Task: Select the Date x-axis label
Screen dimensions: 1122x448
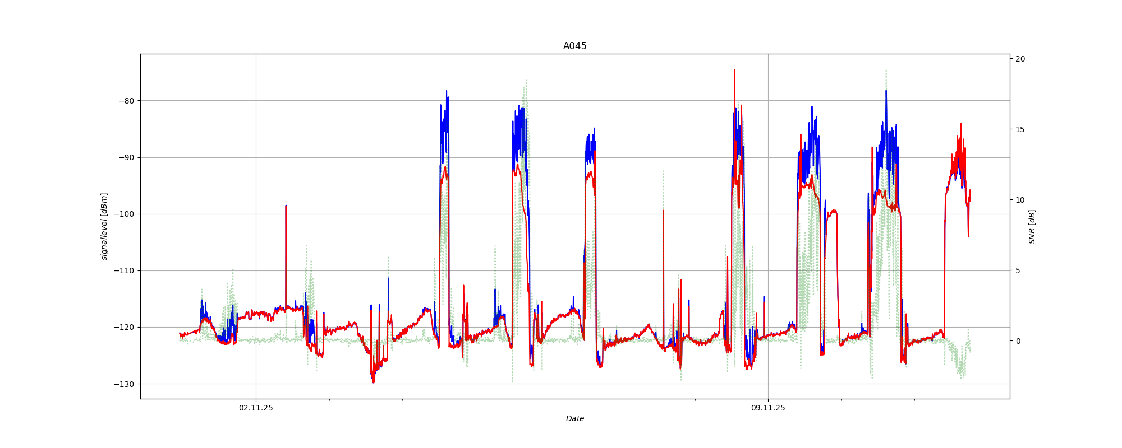Action: [574, 418]
